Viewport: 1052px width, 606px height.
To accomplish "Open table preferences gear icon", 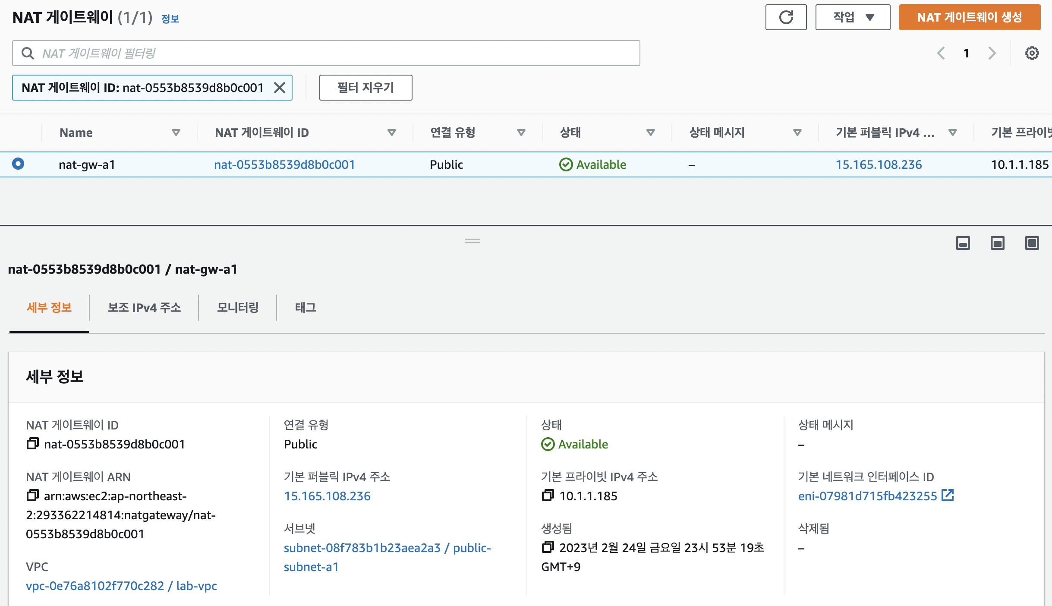I will click(1032, 53).
